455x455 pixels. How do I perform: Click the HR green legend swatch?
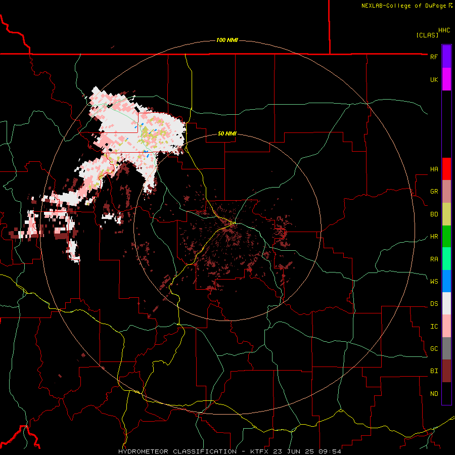(x=446, y=237)
